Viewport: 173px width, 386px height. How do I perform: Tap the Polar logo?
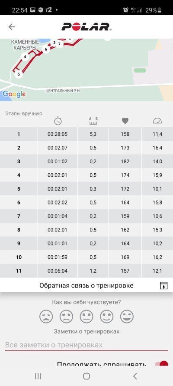coord(86,26)
